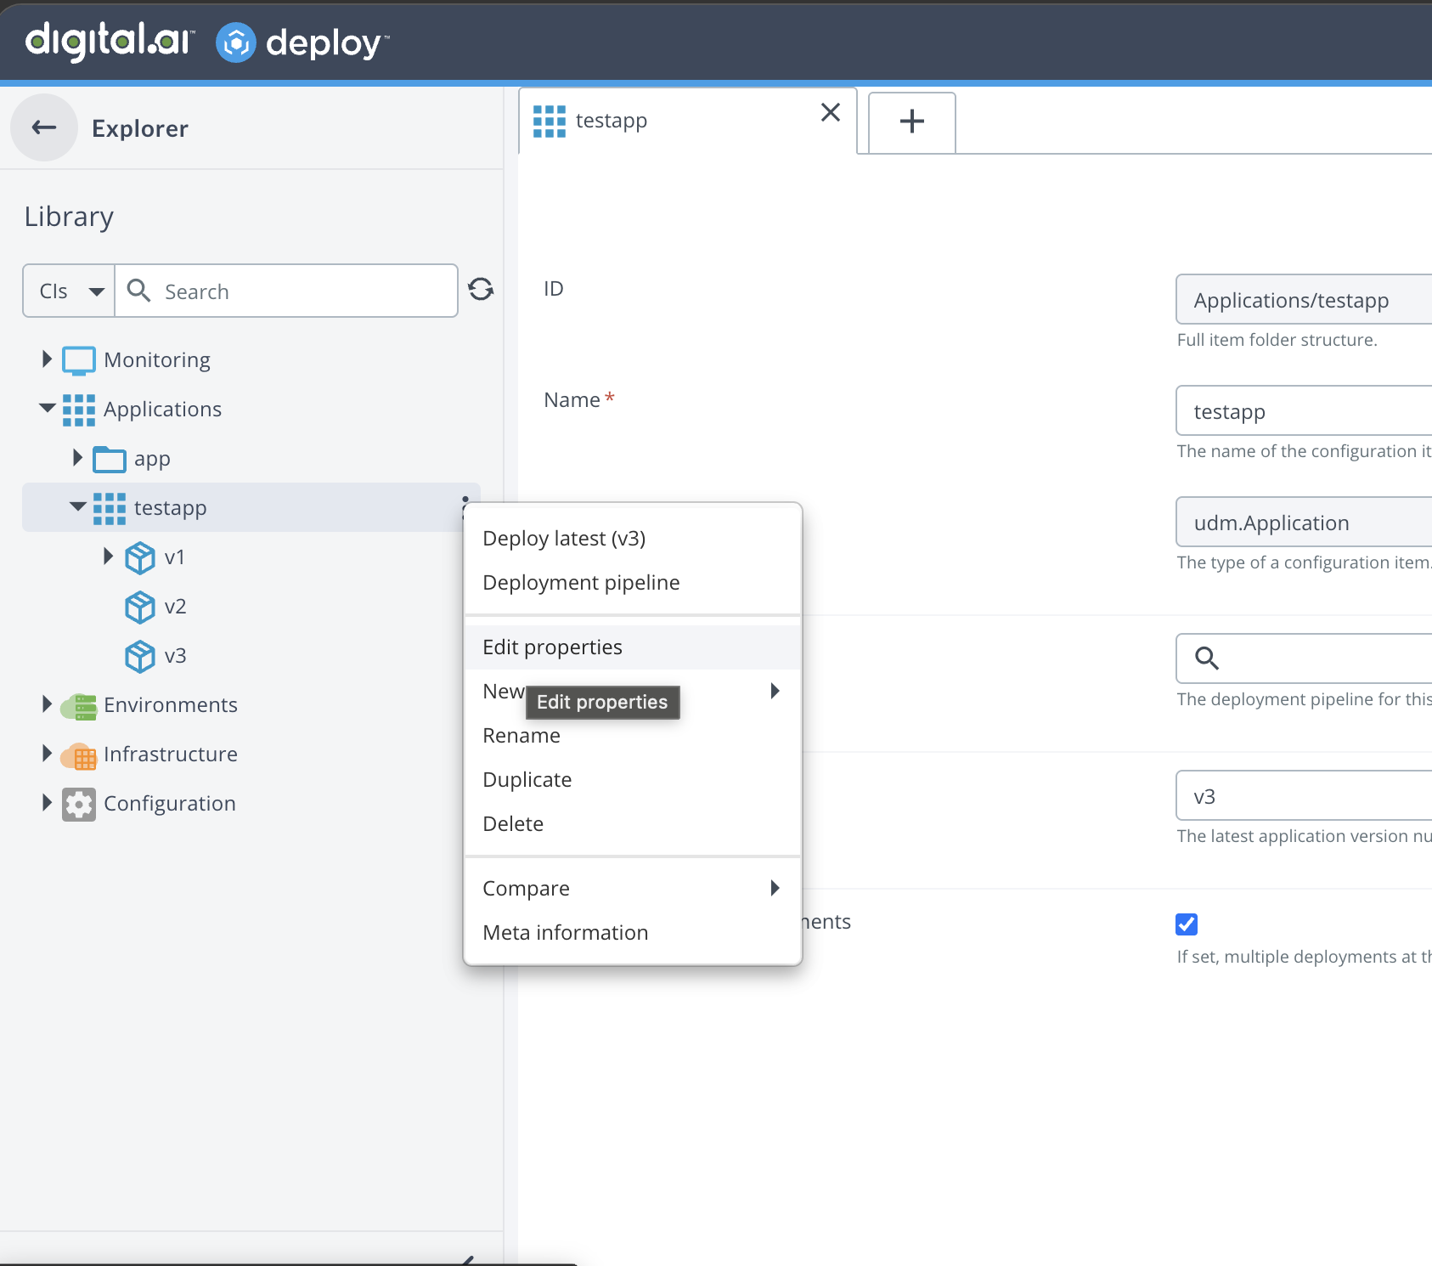The width and height of the screenshot is (1432, 1266).
Task: Click the pipeline field search icon
Action: click(1207, 658)
